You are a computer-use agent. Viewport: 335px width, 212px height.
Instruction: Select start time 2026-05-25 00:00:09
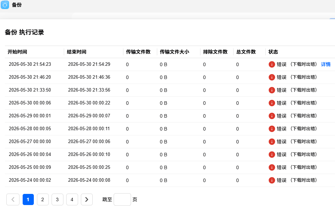click(30, 167)
